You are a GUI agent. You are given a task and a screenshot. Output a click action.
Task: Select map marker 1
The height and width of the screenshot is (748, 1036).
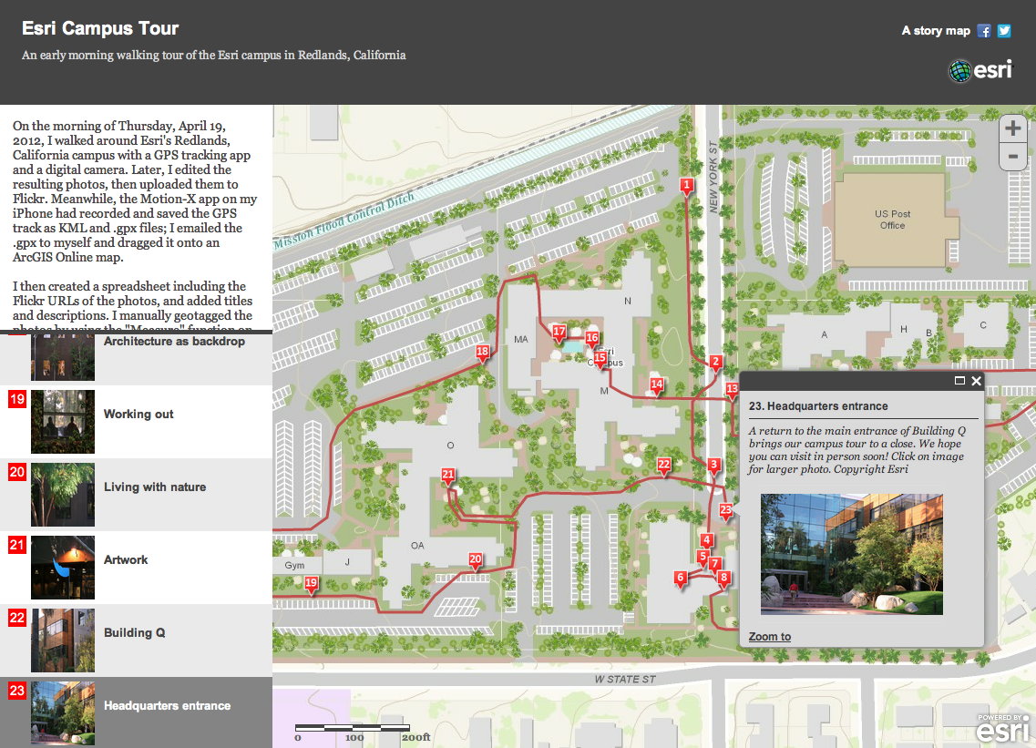(687, 187)
